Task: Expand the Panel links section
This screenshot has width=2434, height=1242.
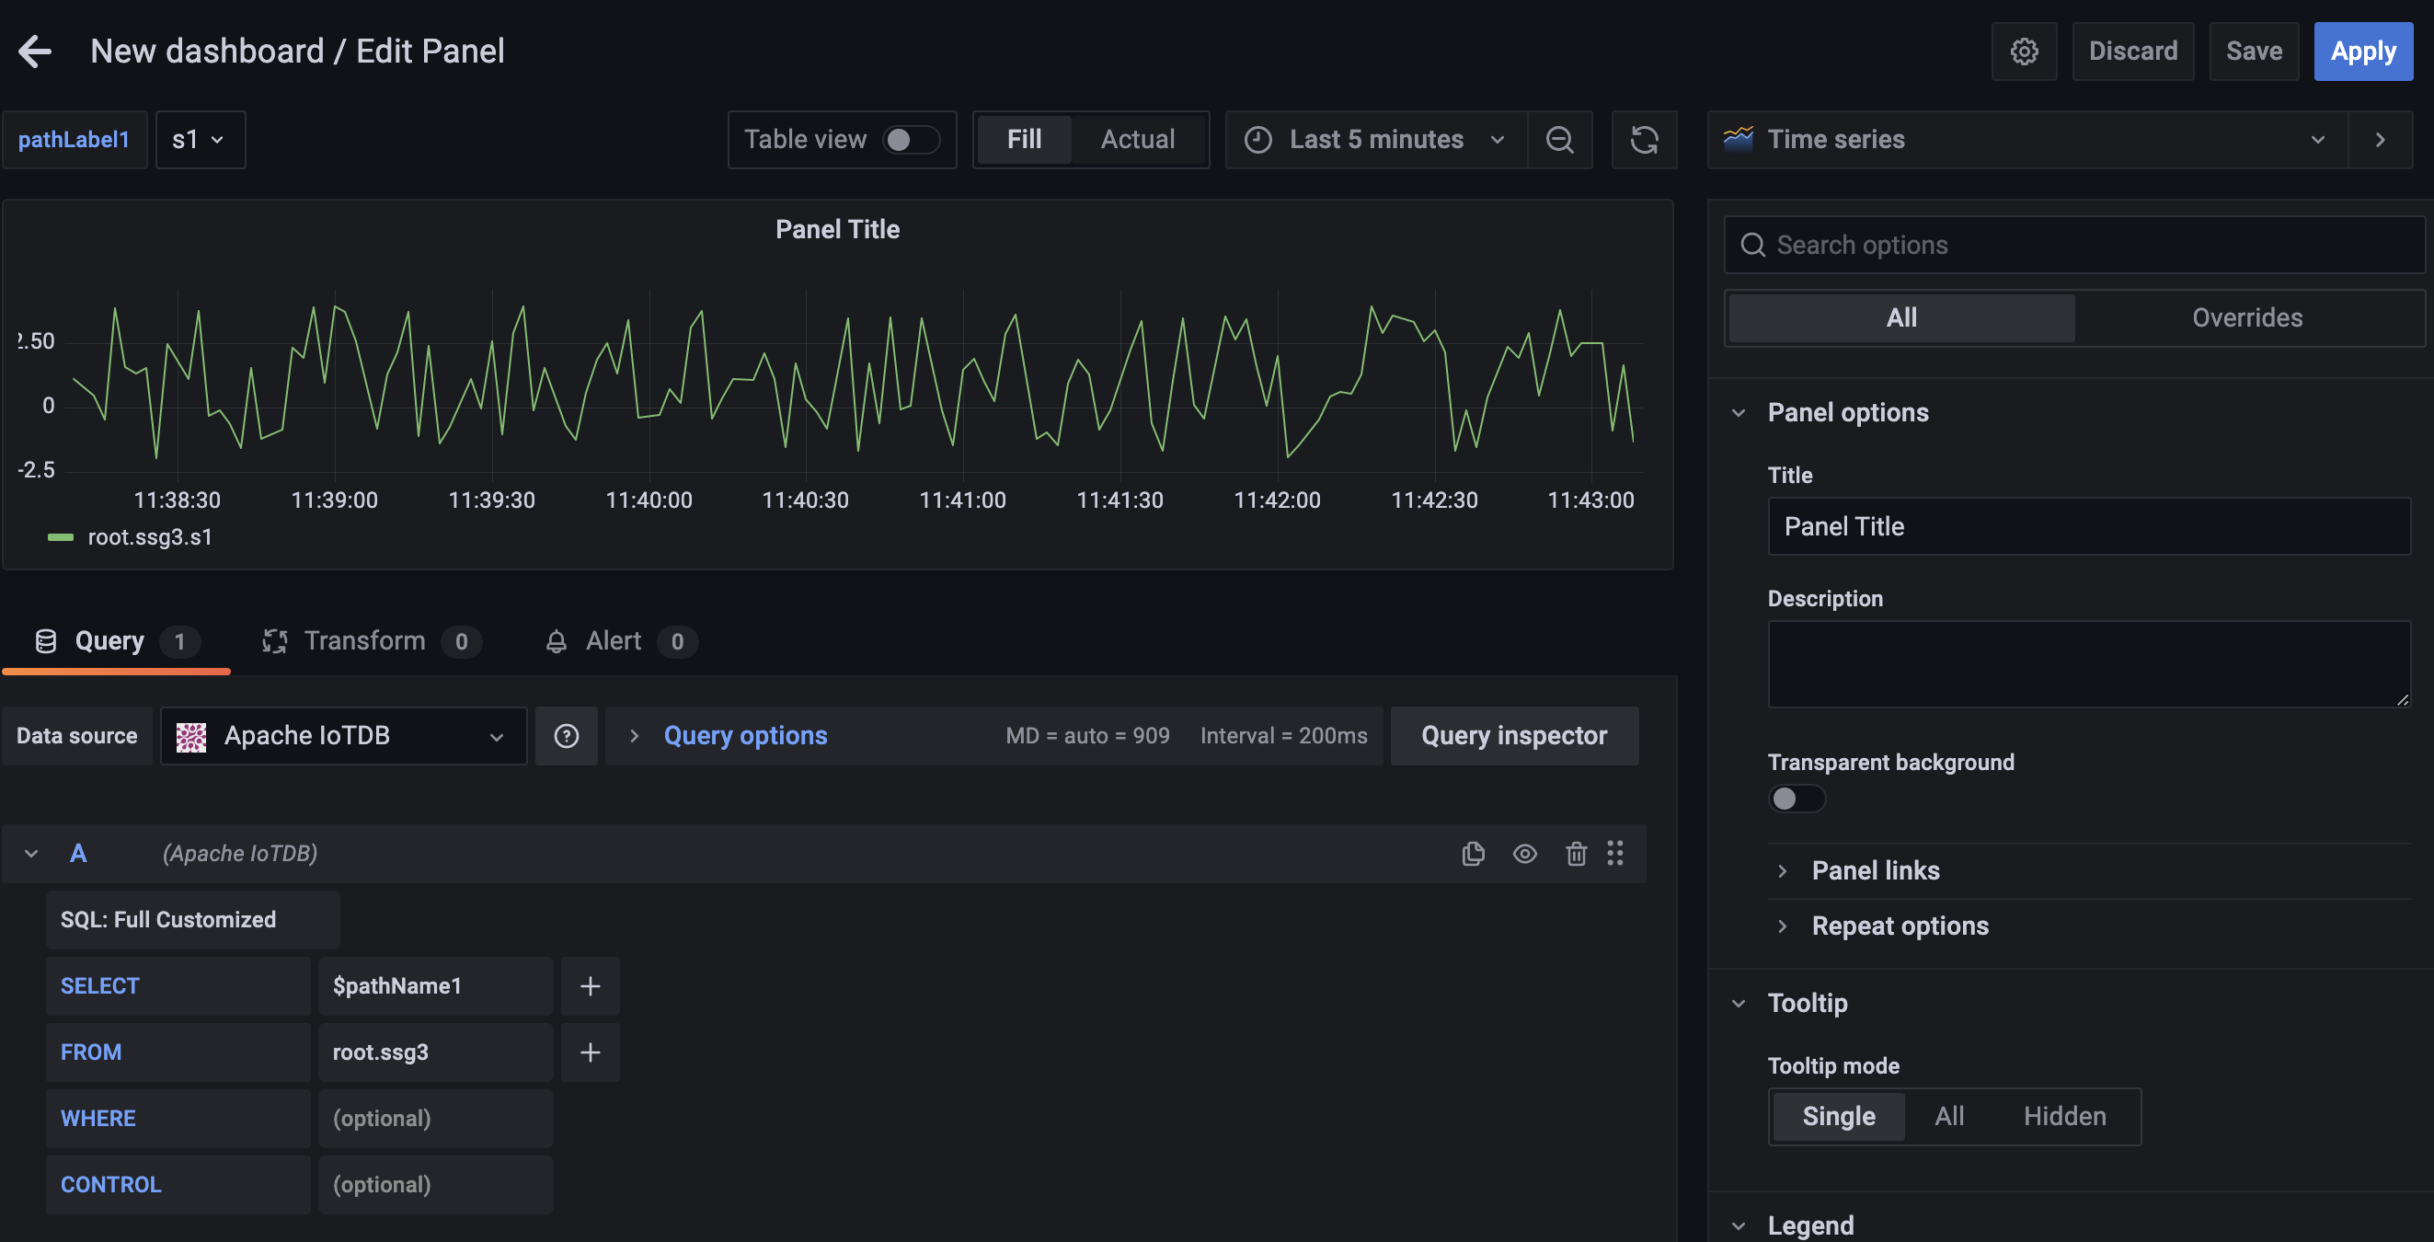Action: (1875, 870)
